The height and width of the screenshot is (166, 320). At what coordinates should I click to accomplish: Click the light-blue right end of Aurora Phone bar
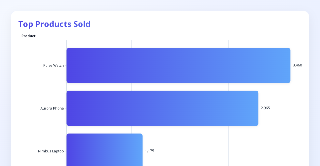click(x=254, y=108)
